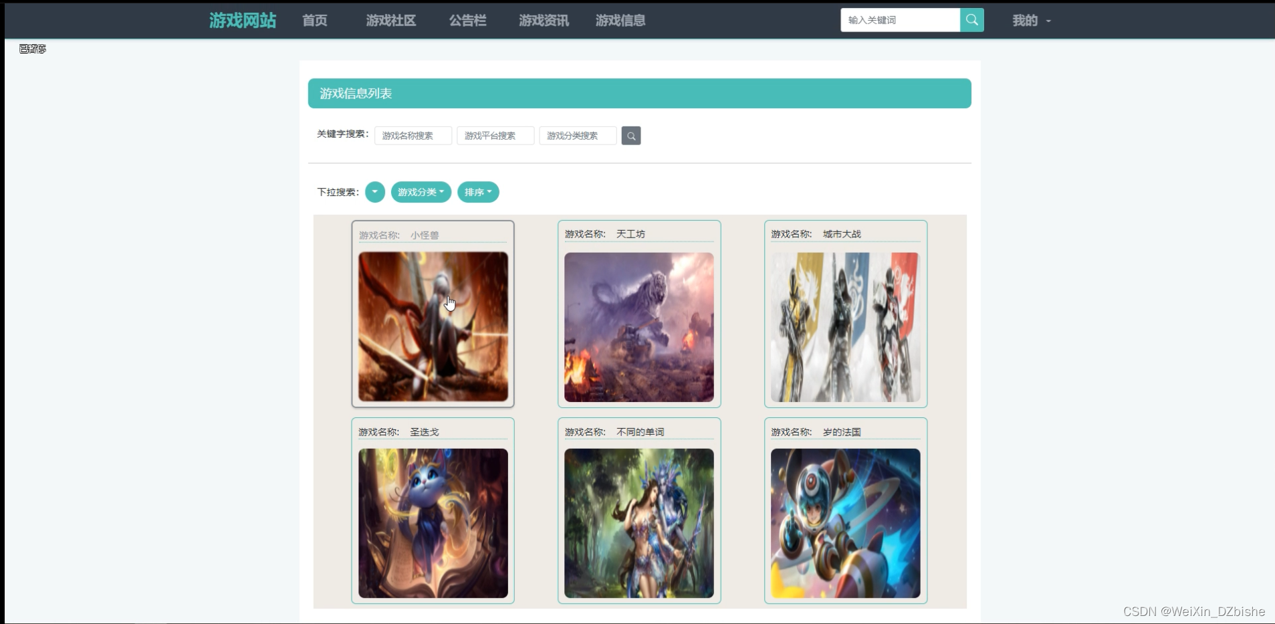The height and width of the screenshot is (624, 1275).
Task: Open the 城市大战 game cover image
Action: point(846,327)
